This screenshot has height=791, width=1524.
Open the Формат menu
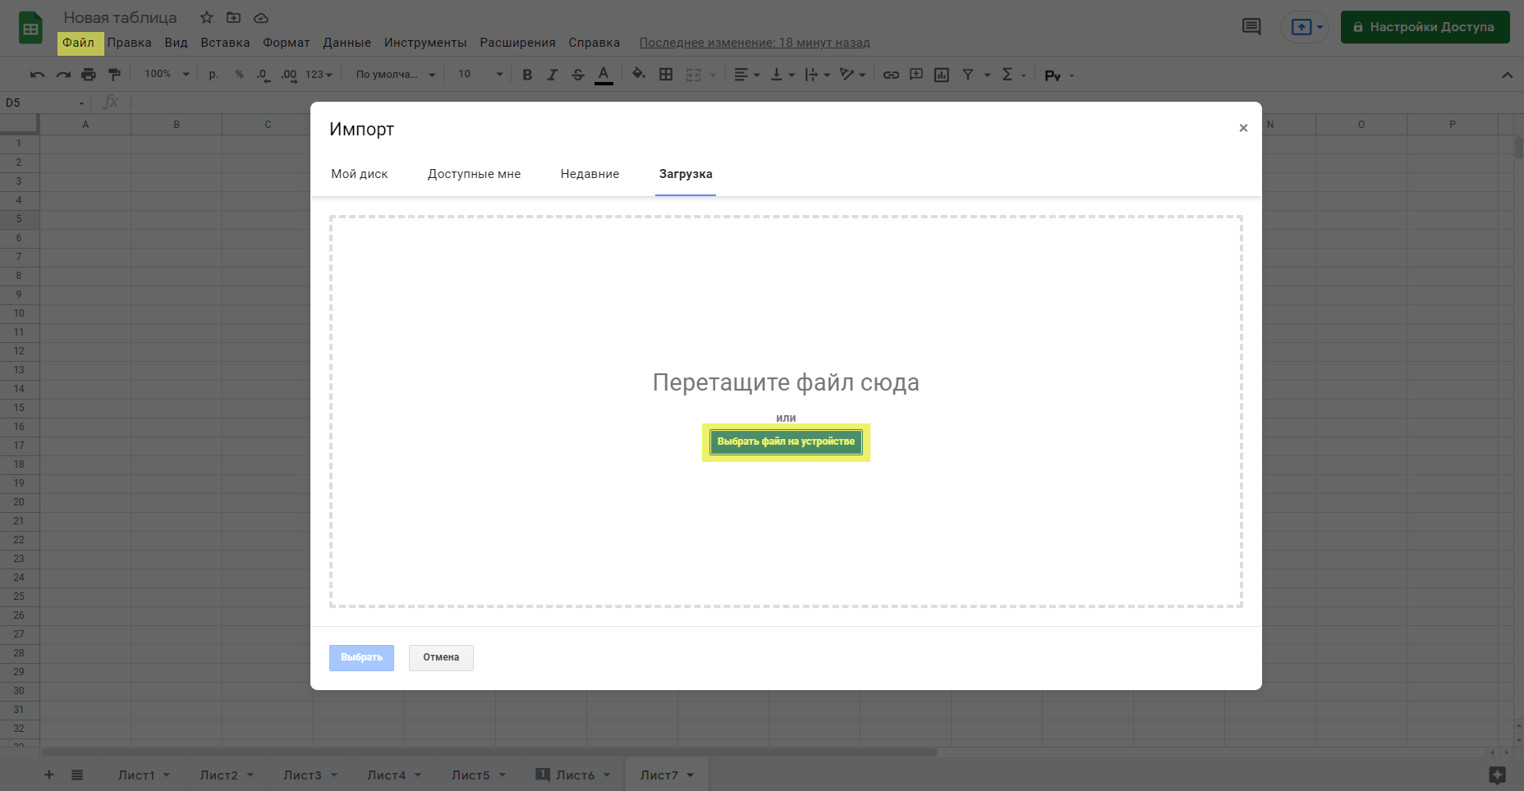287,43
